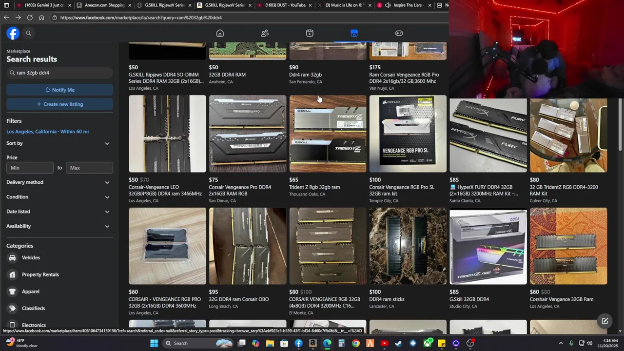Open the Reels video icon
The image size is (624, 351).
coord(310,33)
